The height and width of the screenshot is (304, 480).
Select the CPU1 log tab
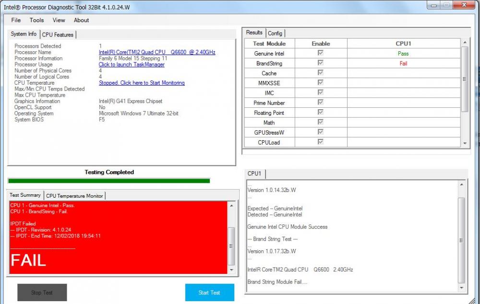[254, 174]
